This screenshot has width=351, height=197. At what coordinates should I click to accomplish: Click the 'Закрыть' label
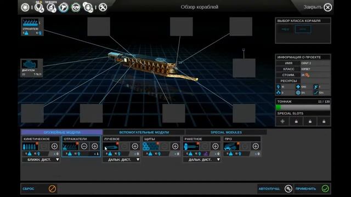click(313, 7)
